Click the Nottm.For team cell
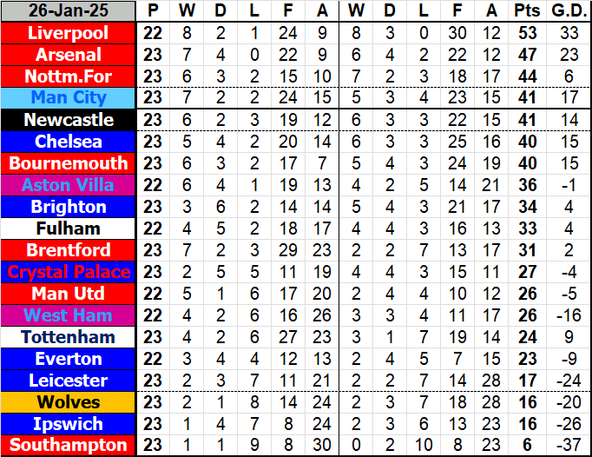The height and width of the screenshot is (457, 592). click(69, 76)
